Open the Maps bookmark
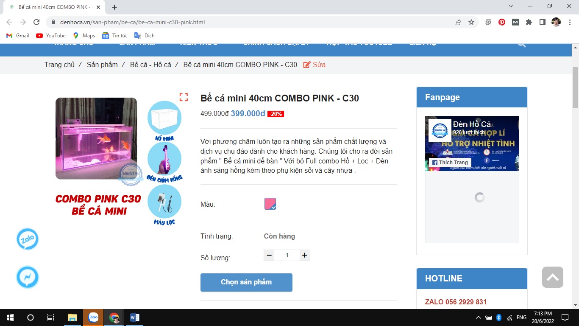579x326 pixels. click(84, 36)
